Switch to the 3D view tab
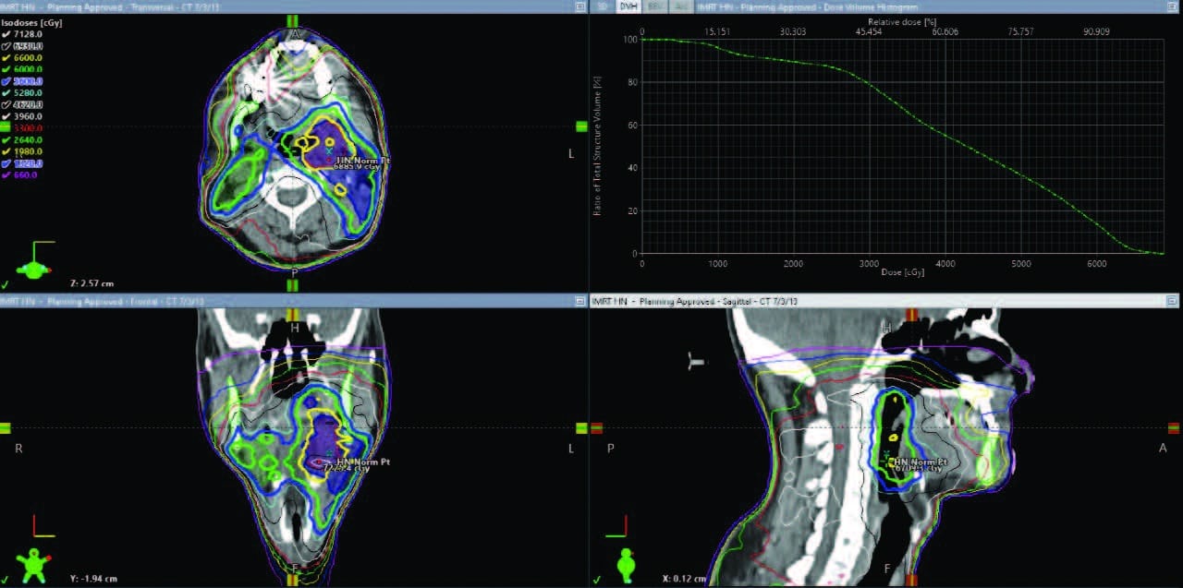The height and width of the screenshot is (588, 1183). (x=603, y=6)
